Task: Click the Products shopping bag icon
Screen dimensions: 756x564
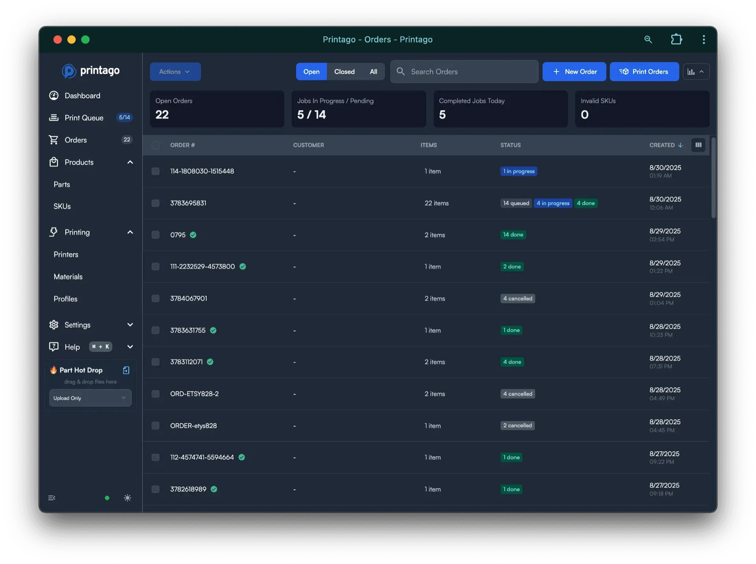Action: 54,162
